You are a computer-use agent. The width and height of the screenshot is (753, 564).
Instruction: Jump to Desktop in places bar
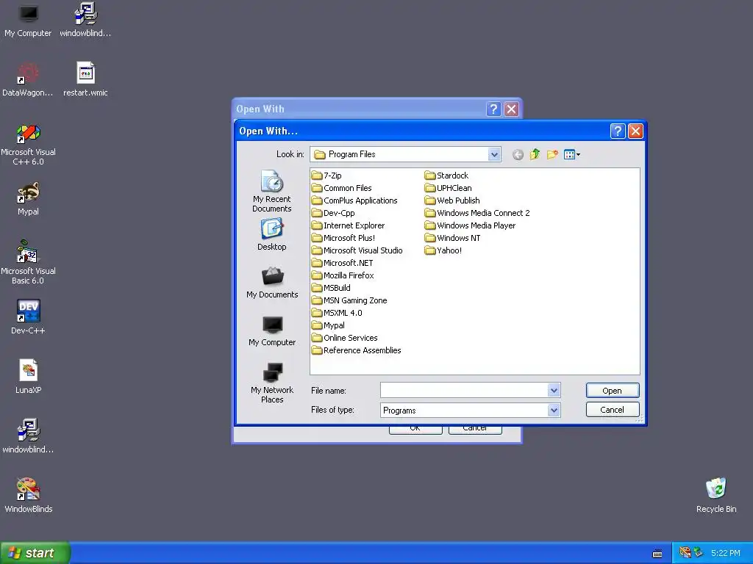[x=272, y=234]
